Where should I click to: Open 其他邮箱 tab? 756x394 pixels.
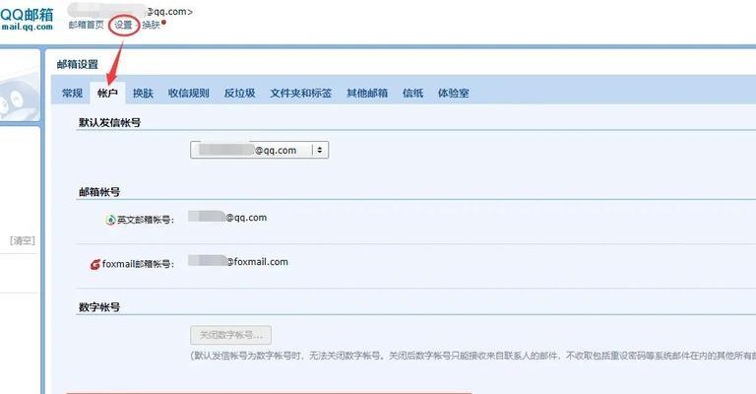pyautogui.click(x=367, y=93)
